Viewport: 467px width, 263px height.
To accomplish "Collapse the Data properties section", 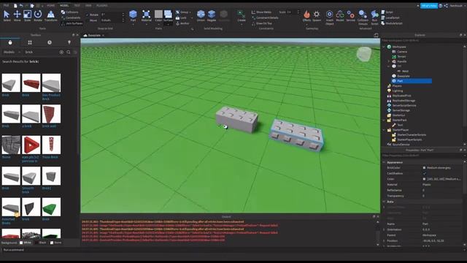I will [384, 202].
